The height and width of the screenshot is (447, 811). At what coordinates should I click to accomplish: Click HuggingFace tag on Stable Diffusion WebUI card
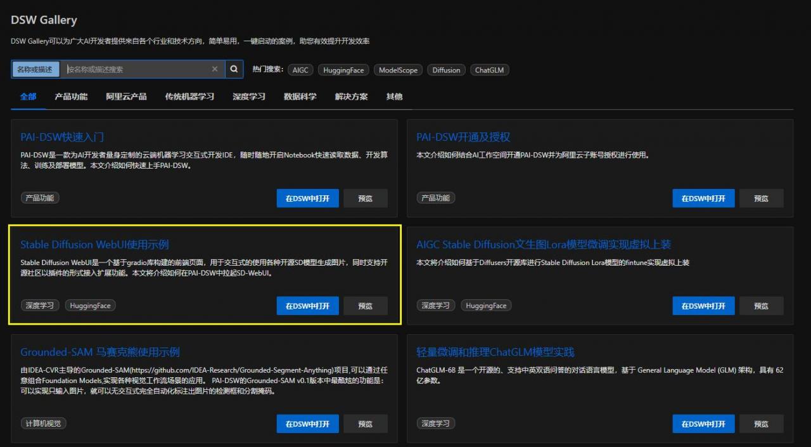(90, 306)
